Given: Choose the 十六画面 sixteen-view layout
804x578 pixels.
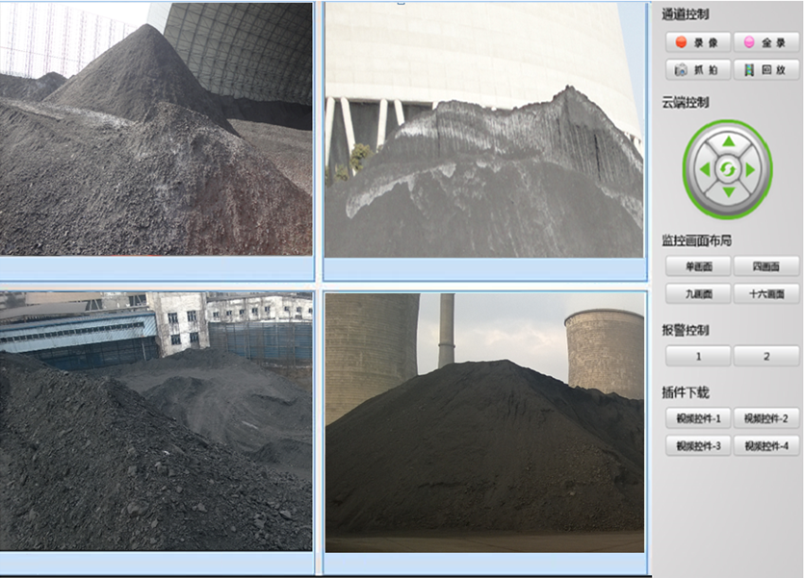Looking at the screenshot, I should point(766,293).
